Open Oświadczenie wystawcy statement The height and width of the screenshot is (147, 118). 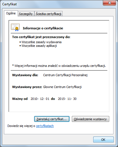point(90,119)
